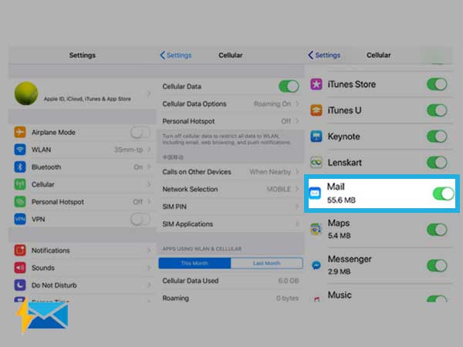Open Bluetooth row chevron
The height and width of the screenshot is (347, 463).
pos(149,167)
